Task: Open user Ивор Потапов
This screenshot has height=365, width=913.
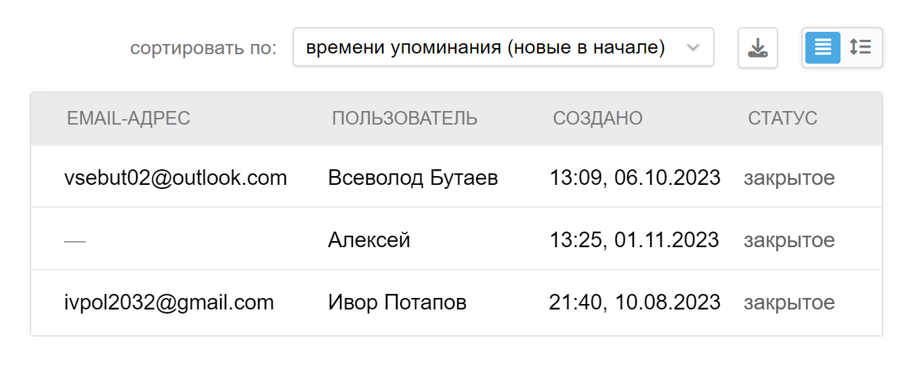Action: (398, 302)
